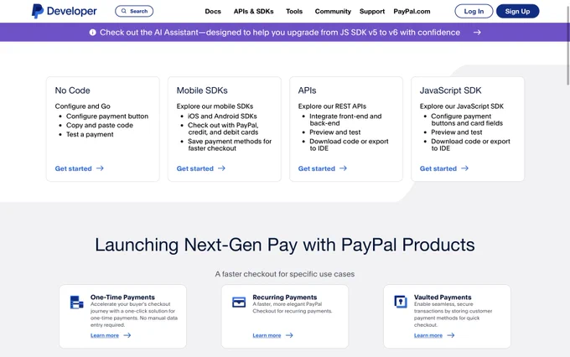
Task: Click 'iOS and Android SDKs' bullet
Action: coord(222,116)
